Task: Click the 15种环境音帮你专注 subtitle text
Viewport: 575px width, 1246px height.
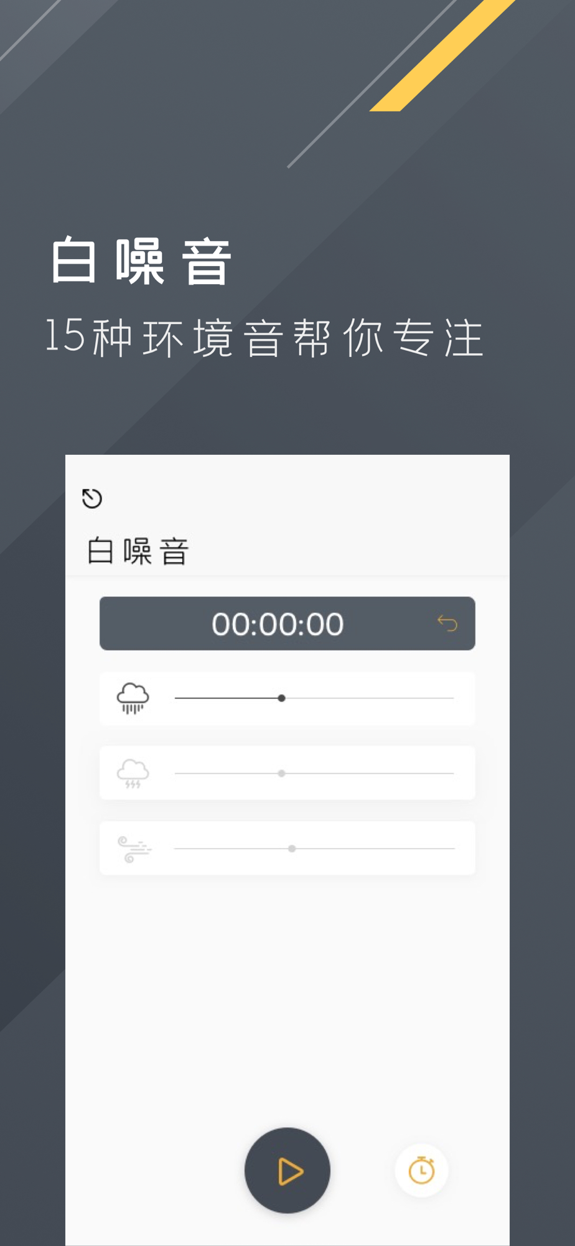Action: click(x=264, y=337)
